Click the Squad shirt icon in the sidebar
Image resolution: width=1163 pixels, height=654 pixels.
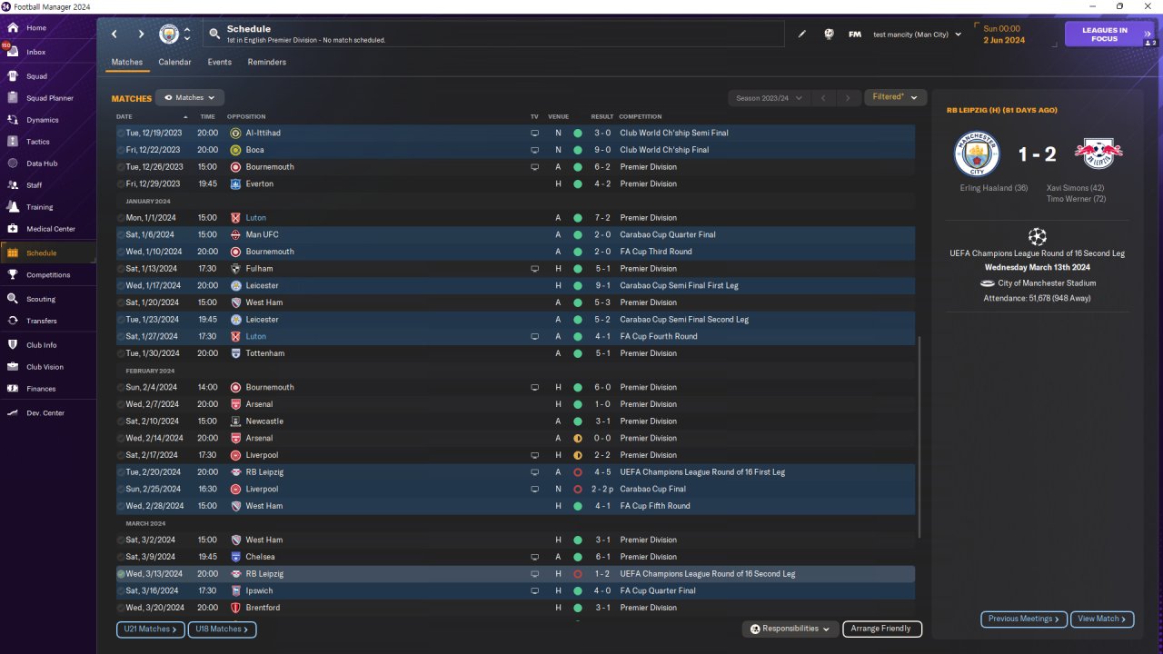pos(13,76)
